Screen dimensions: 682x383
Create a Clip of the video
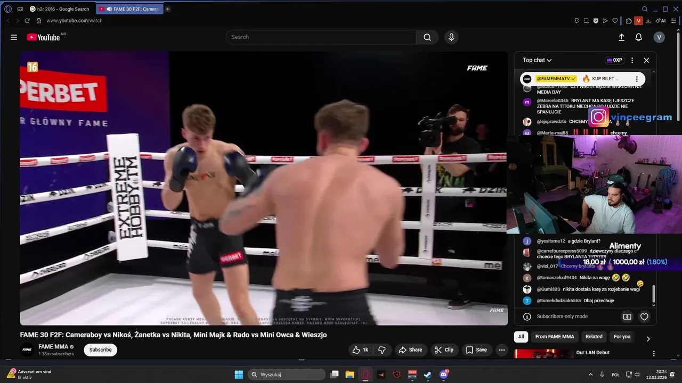point(444,349)
